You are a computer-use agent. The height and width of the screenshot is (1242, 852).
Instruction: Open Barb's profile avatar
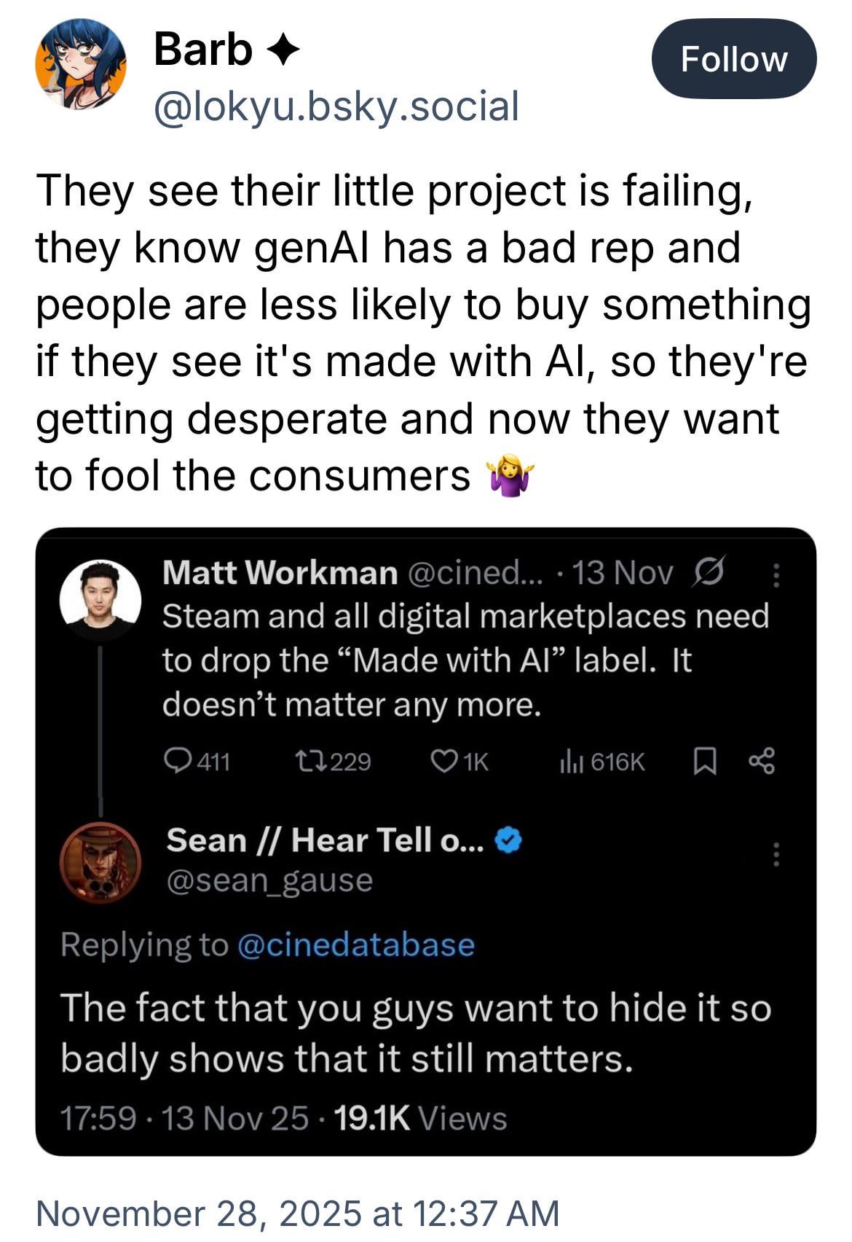tap(81, 65)
